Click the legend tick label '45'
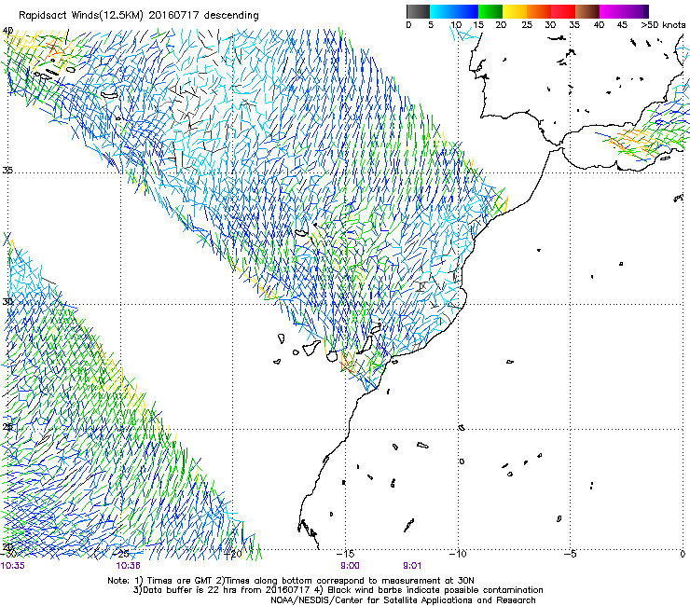The image size is (690, 606). tap(622, 25)
